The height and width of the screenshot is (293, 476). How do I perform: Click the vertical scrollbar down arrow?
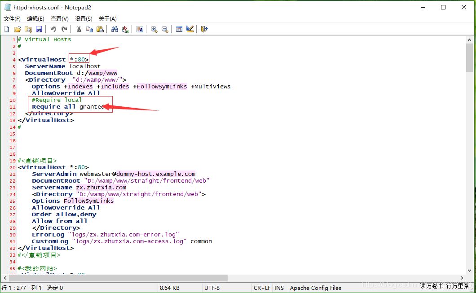(x=469, y=271)
